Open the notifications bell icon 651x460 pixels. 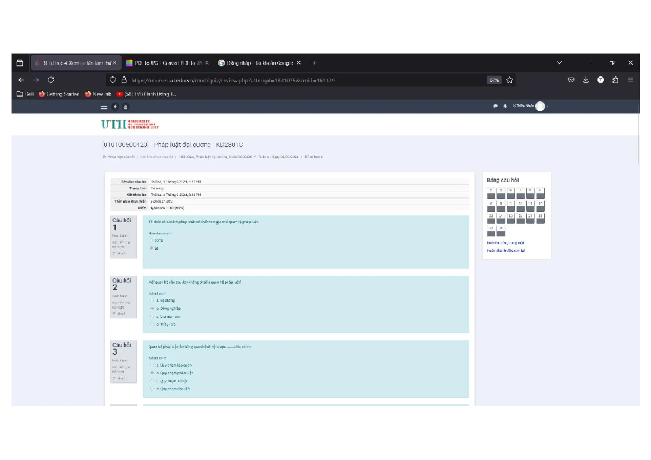point(505,106)
